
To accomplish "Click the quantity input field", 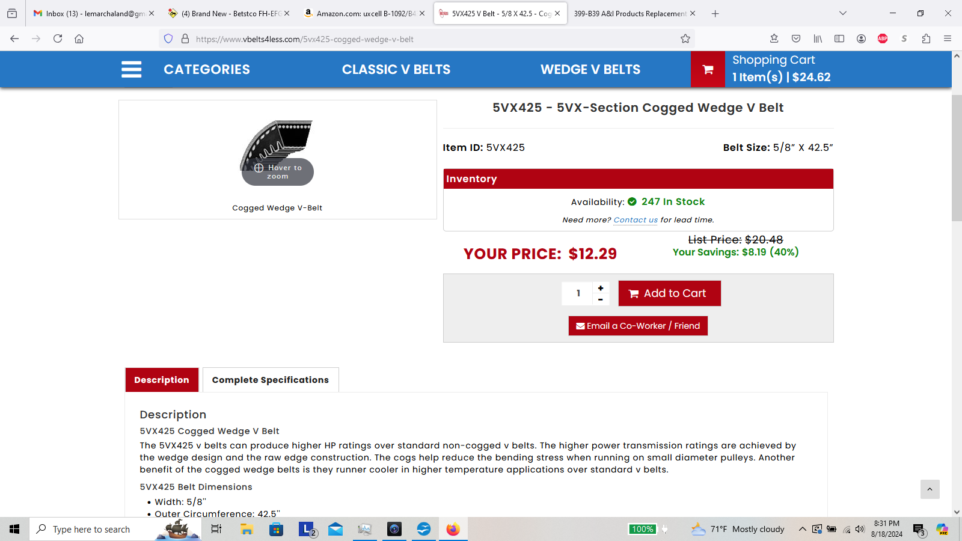I will 578,293.
